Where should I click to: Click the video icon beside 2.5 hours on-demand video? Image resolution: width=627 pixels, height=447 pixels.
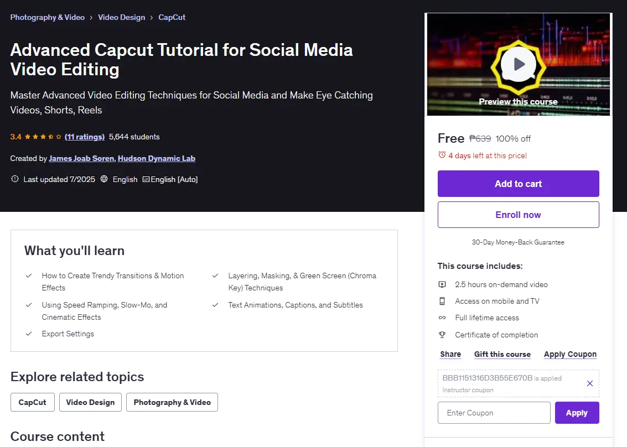pyautogui.click(x=442, y=284)
